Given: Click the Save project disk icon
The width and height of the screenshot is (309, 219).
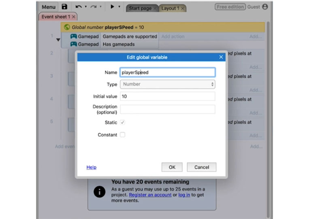Looking at the screenshot, I should tap(64, 7).
